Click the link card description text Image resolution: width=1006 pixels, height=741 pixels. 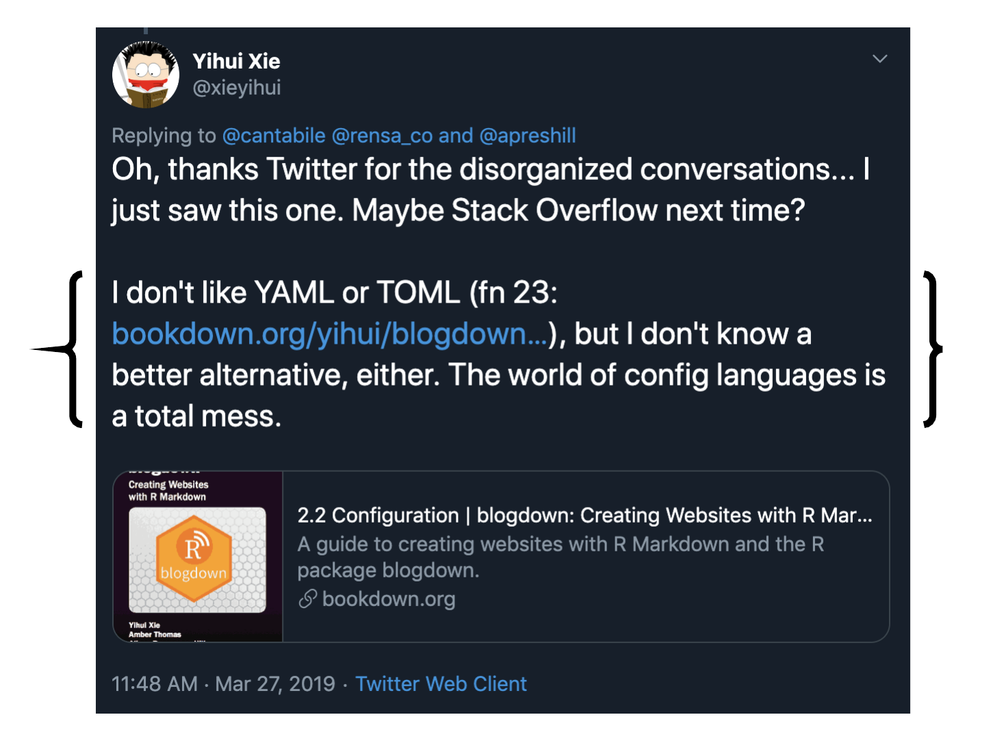pyautogui.click(x=560, y=557)
